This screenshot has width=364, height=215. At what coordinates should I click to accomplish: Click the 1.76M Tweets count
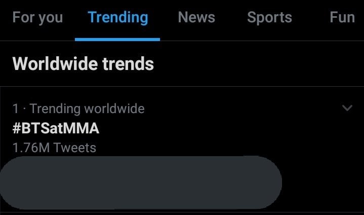(54, 148)
